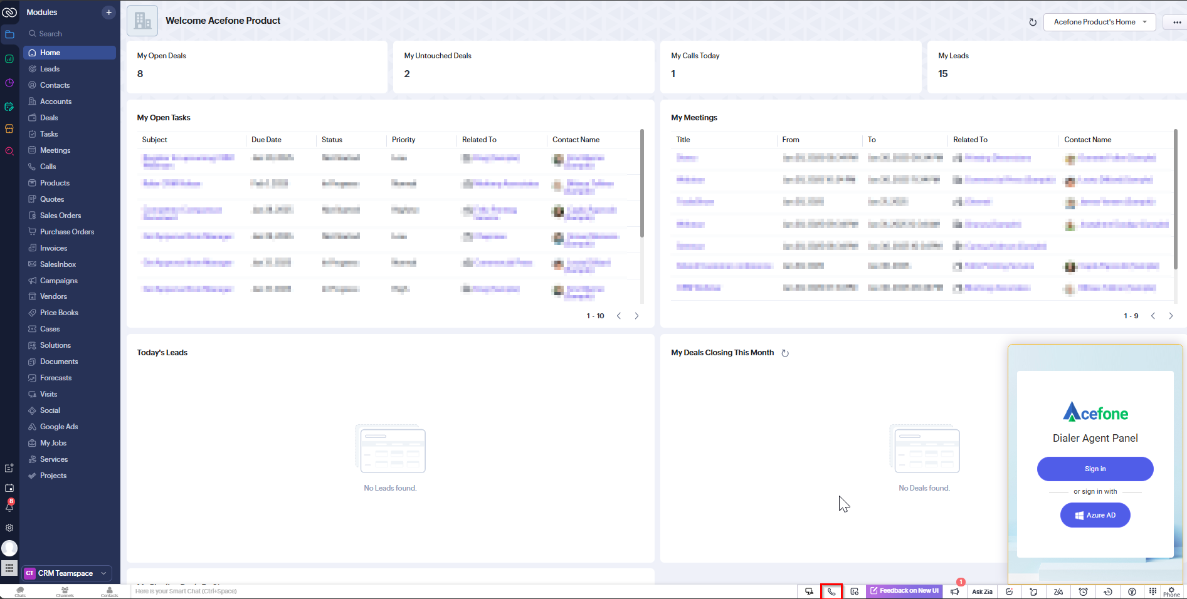This screenshot has width=1187, height=599.
Task: Open recent items history icon
Action: pos(1108,591)
